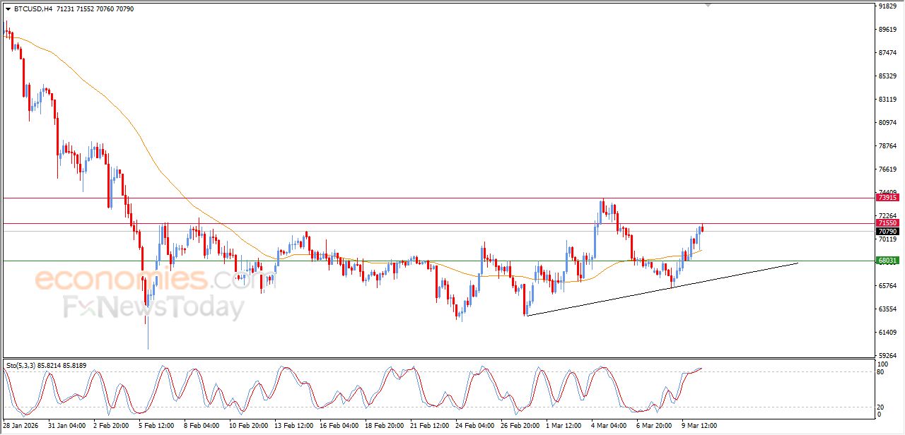The width and height of the screenshot is (905, 435).
Task: Click the FxNewsToday watermark text
Action: (153, 308)
